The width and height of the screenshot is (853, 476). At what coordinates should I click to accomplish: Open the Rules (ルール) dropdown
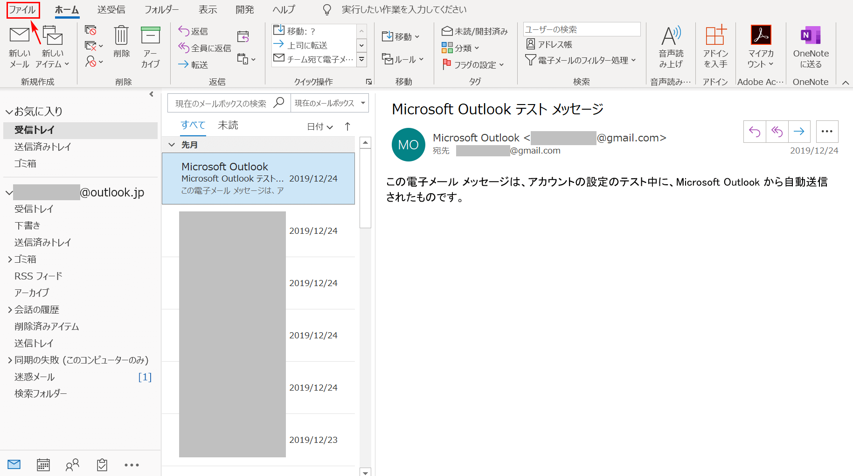click(403, 59)
